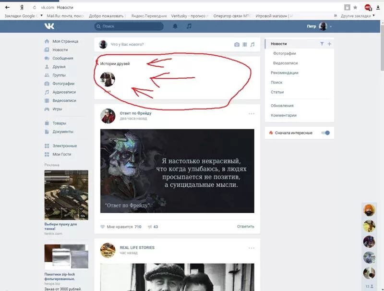384x291 pixels.
Task: Toggle the Сначала интересные switch
Action: tap(325, 133)
